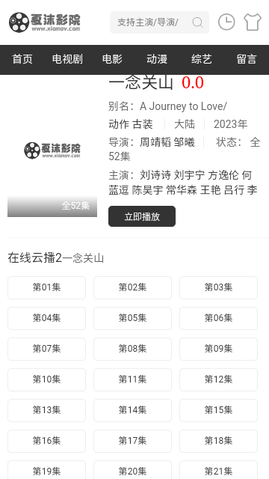Open the 电视剧 nav tab
The width and height of the screenshot is (269, 479).
pyautogui.click(x=67, y=59)
